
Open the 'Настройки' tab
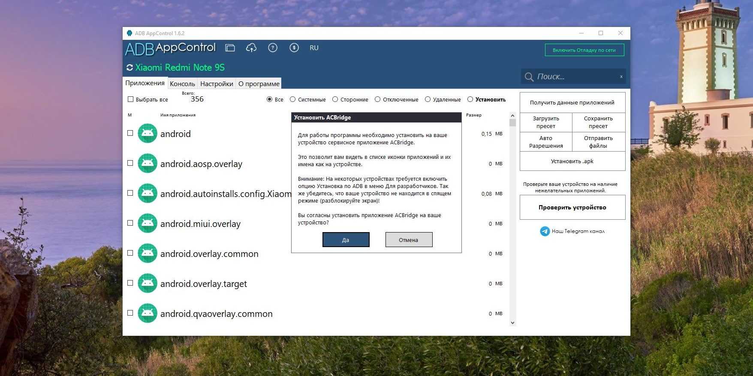point(217,84)
